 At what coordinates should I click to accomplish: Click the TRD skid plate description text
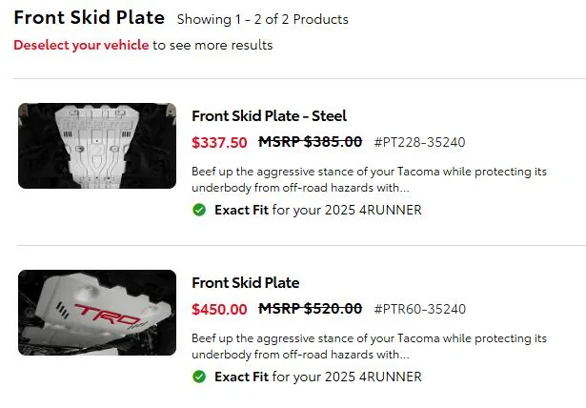369,346
